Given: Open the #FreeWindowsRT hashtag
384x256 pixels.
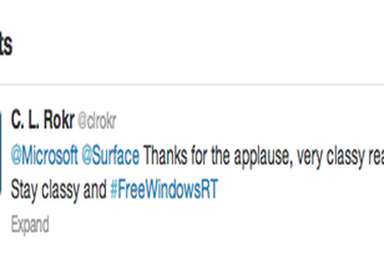Looking at the screenshot, I should pyautogui.click(x=164, y=189).
